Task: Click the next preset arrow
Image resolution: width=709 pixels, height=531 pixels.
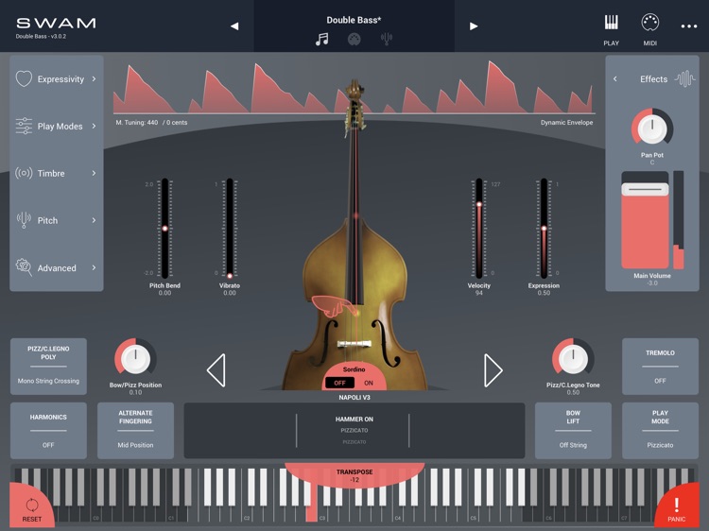Action: coord(474,26)
